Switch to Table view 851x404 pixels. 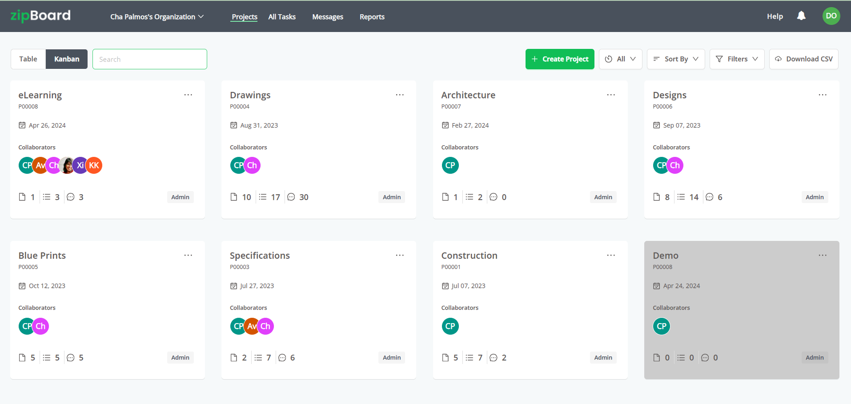pos(28,59)
